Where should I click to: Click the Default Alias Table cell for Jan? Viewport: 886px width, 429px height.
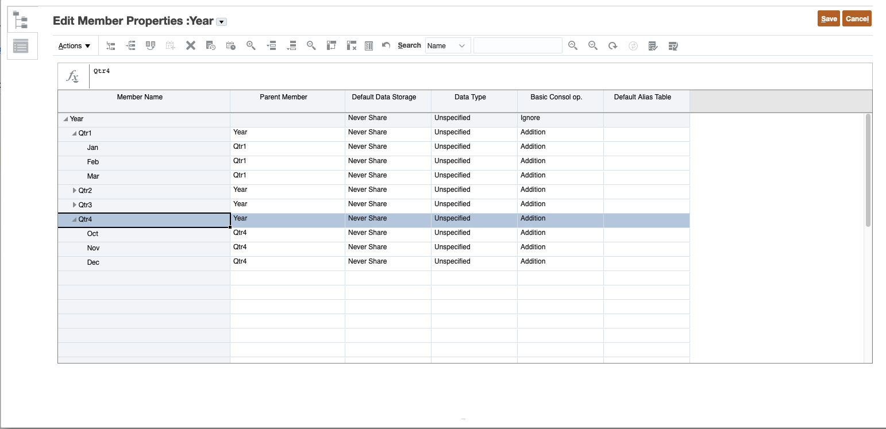[x=646, y=148]
